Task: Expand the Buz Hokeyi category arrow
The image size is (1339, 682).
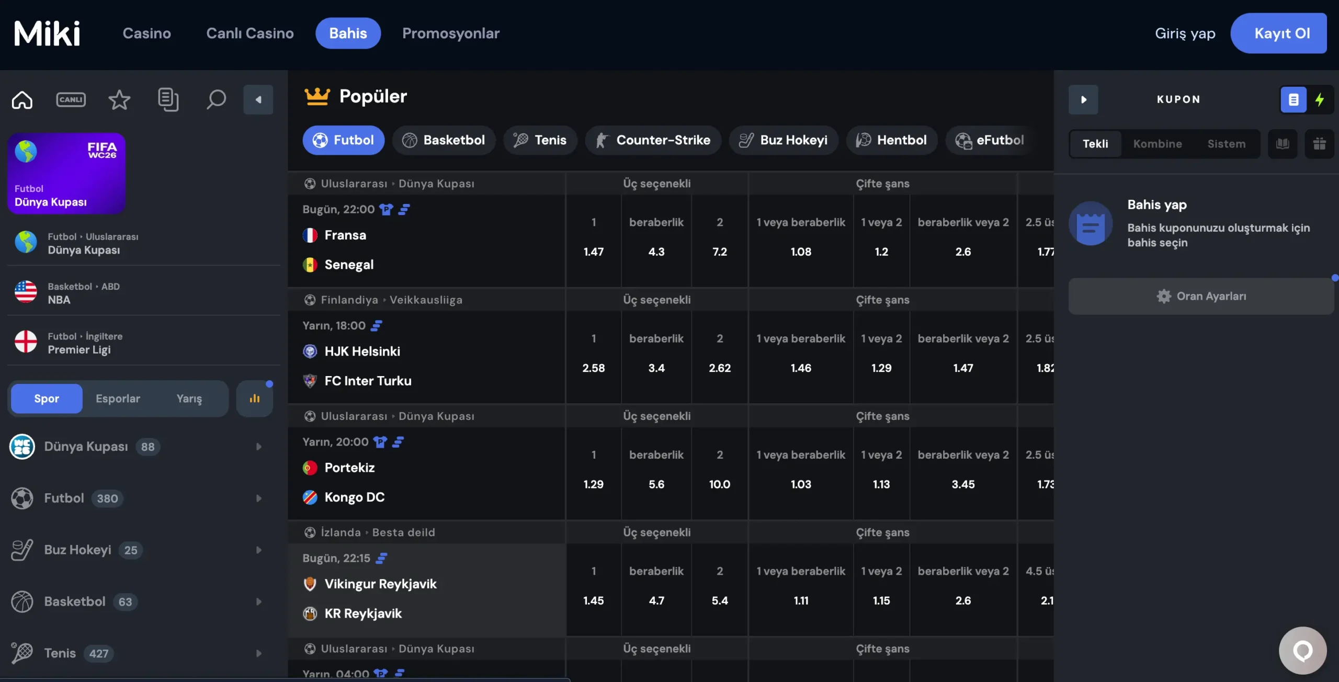Action: point(258,550)
